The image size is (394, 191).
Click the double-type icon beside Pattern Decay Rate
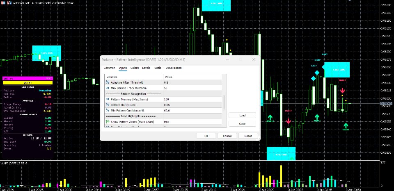click(107, 105)
